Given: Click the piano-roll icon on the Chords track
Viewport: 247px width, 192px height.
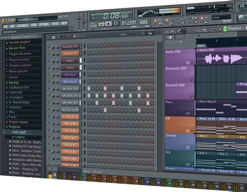Looking at the screenshot, I should 188,148.
